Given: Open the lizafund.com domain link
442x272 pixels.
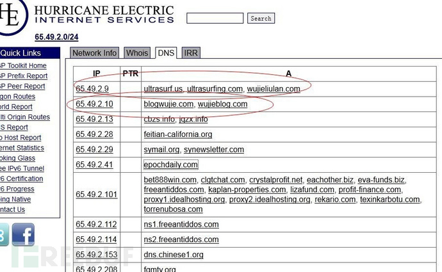Looking at the screenshot, I should [312, 190].
